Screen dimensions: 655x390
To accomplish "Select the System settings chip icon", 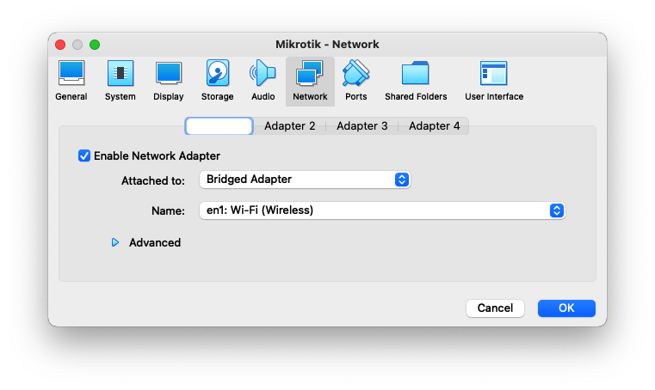I will click(120, 75).
